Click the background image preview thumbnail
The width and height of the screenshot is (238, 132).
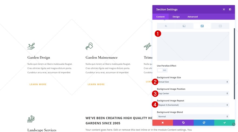point(193,46)
